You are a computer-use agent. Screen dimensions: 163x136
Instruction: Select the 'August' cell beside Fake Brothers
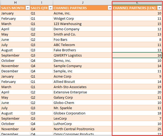pos(15,50)
